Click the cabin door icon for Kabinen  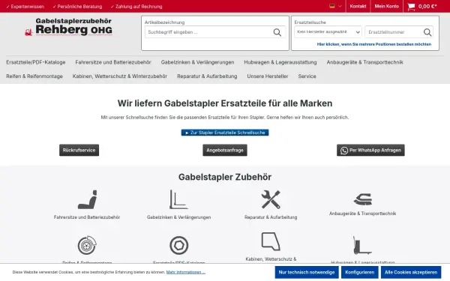pos(271,241)
